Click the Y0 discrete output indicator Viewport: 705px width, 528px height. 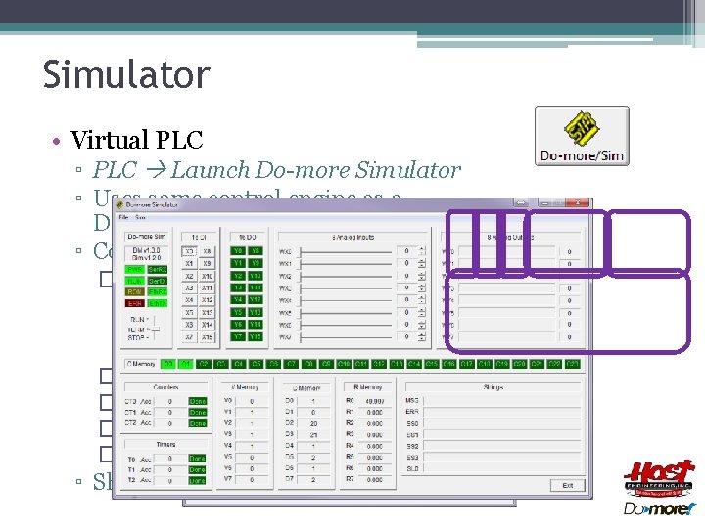click(238, 251)
